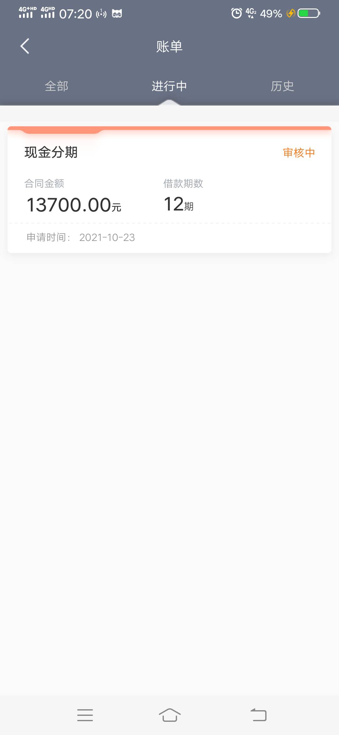Image resolution: width=339 pixels, height=735 pixels.
Task: Open the 历史 tab
Action: coord(282,86)
